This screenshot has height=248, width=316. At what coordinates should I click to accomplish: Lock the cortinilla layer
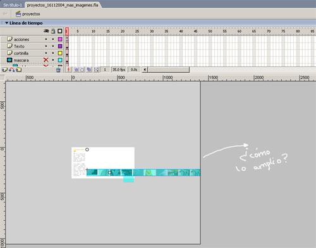tap(53, 53)
